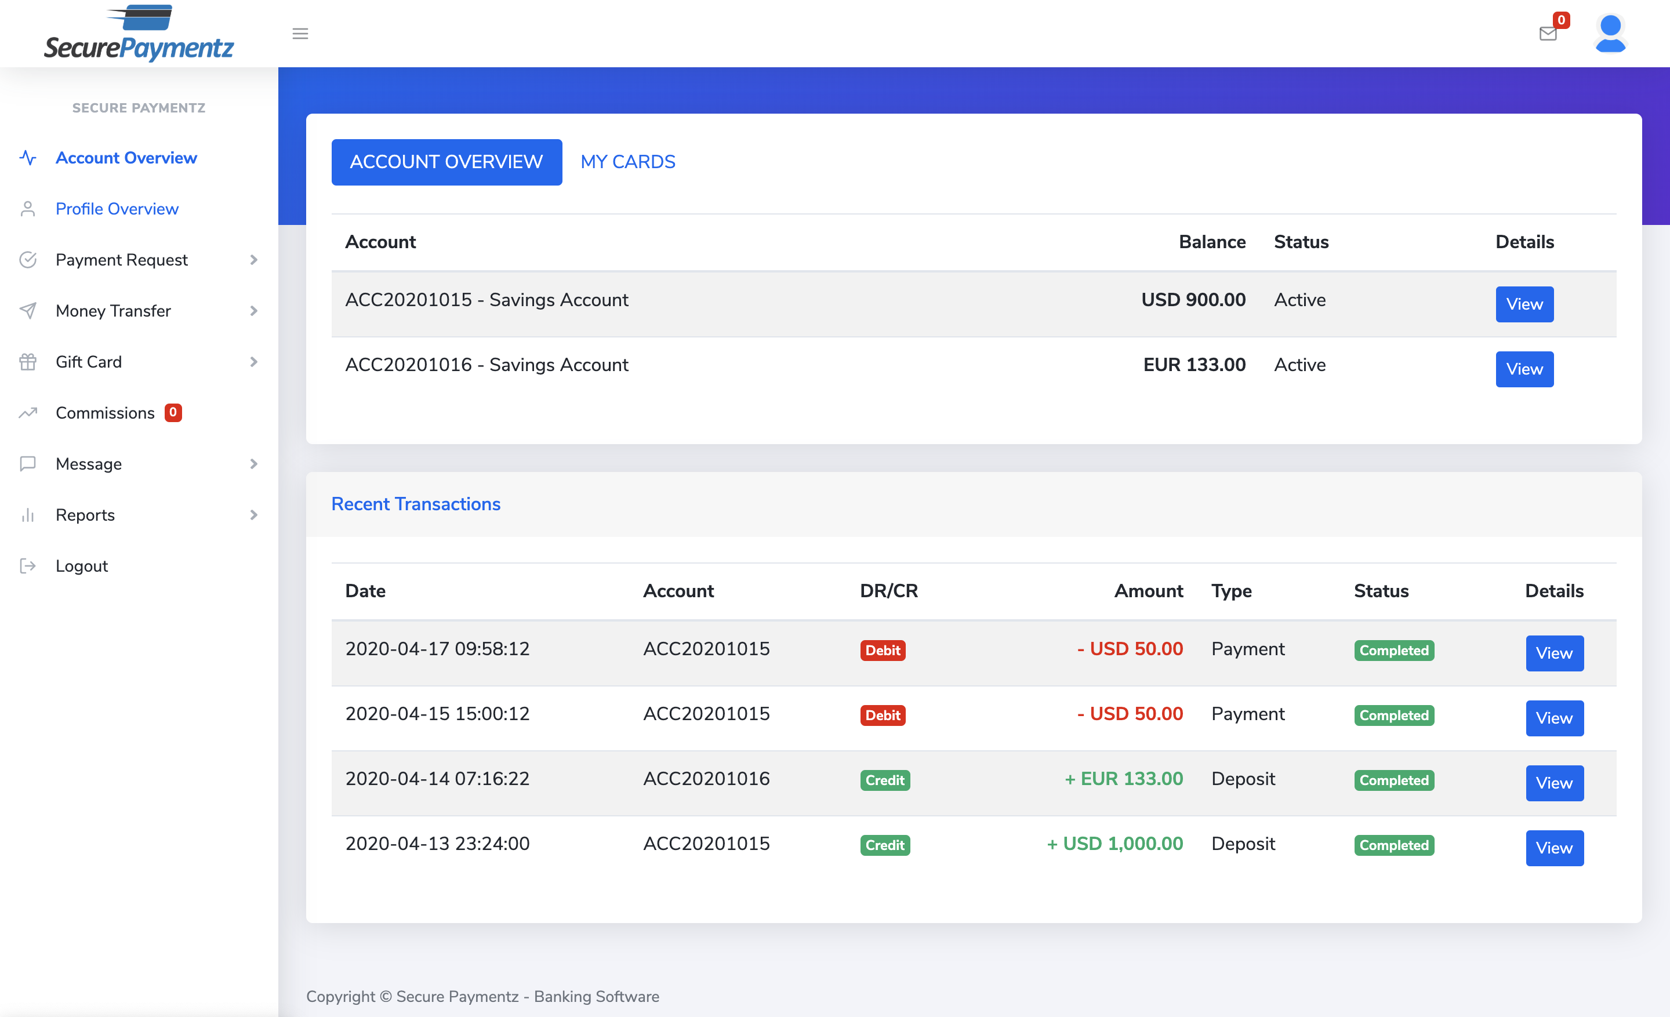Click the red mail counter badge
The height and width of the screenshot is (1017, 1670).
coord(1562,20)
